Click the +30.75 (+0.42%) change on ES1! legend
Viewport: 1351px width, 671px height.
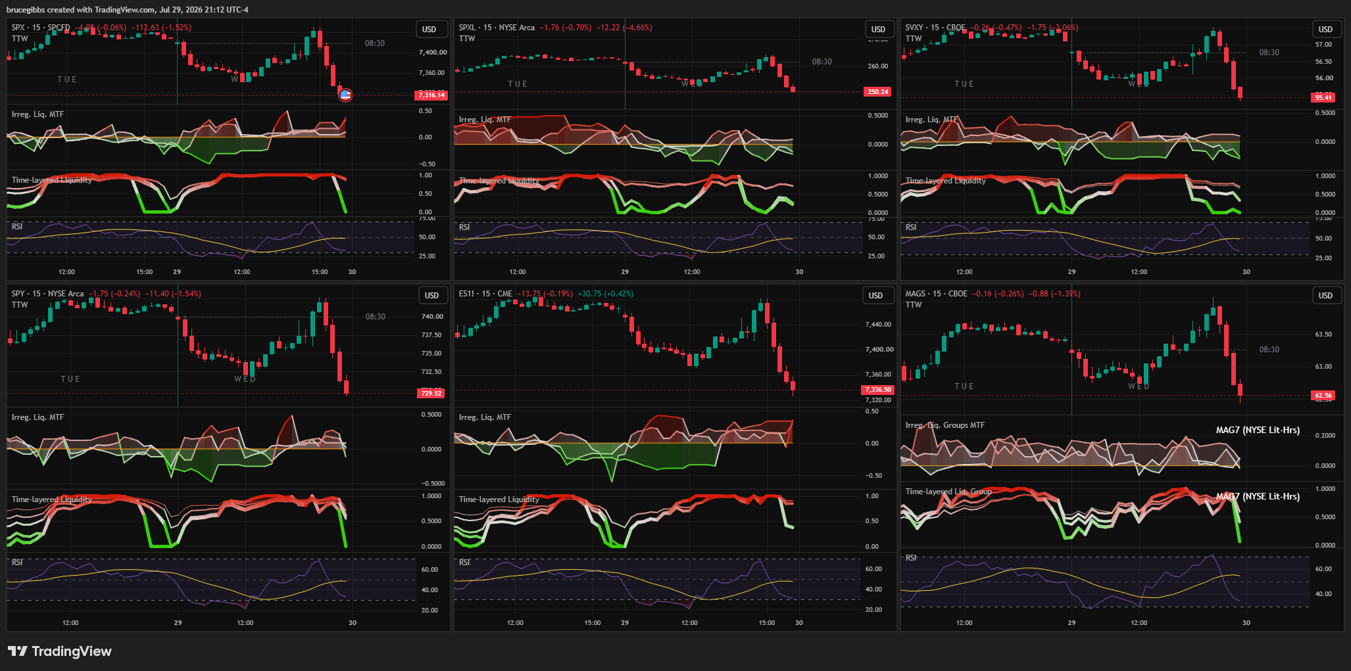click(x=606, y=294)
